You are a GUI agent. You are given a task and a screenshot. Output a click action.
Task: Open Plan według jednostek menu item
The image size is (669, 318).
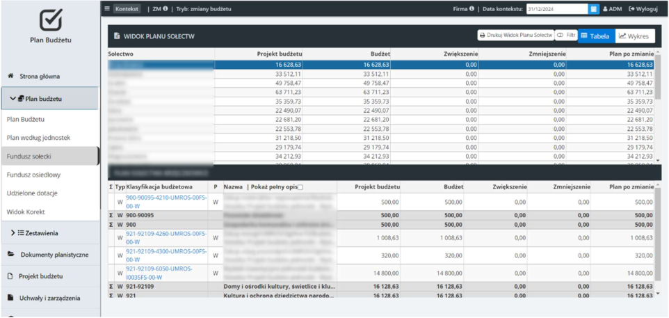click(38, 138)
